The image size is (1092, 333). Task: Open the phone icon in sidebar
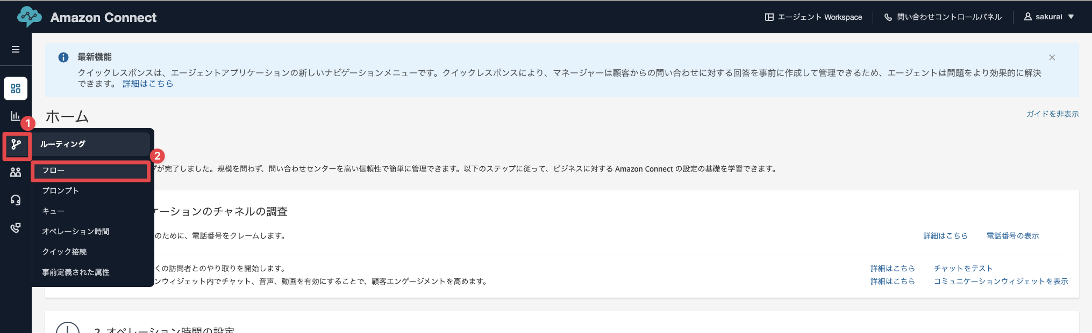[16, 228]
